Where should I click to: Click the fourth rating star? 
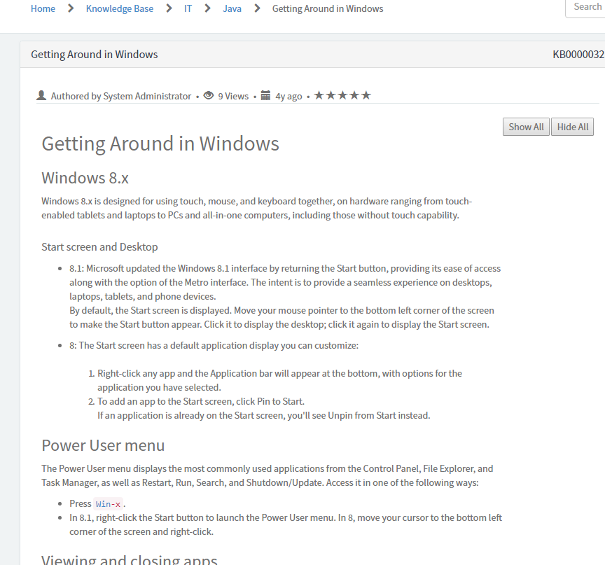click(x=354, y=95)
